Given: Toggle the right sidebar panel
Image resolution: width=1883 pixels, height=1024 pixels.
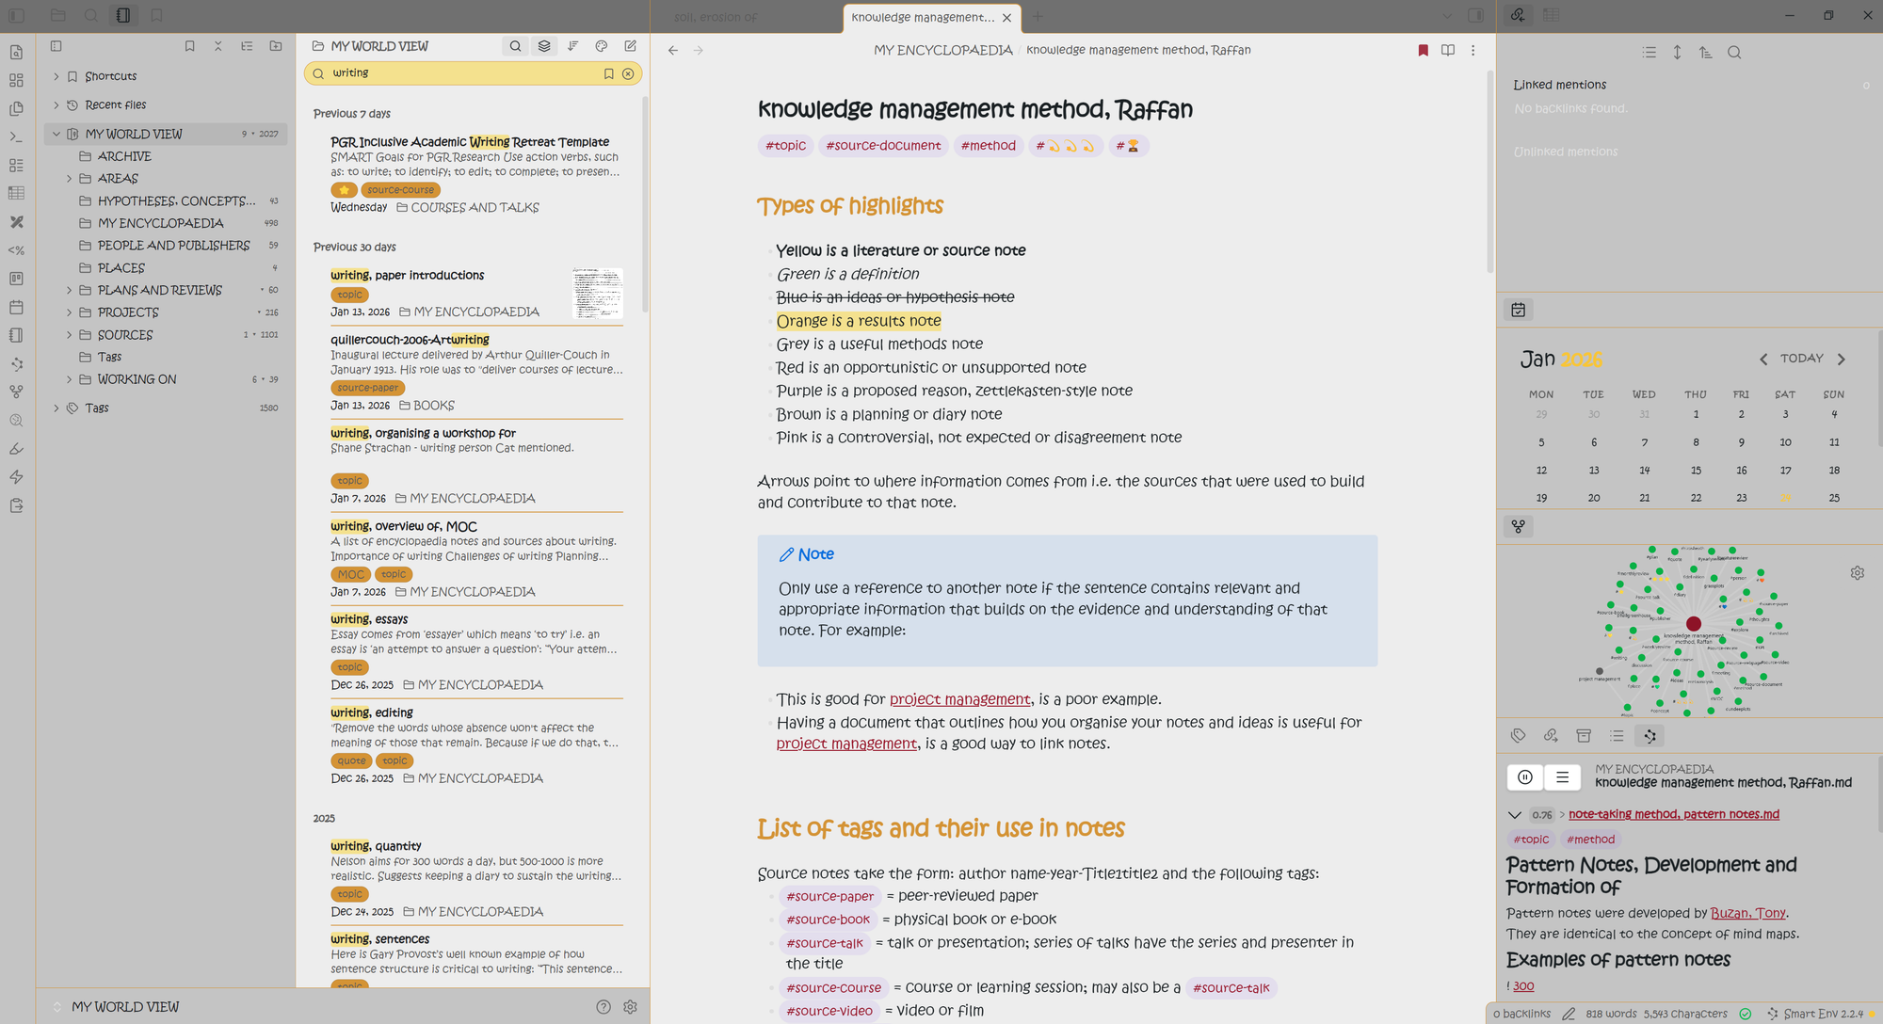Looking at the screenshot, I should (x=1475, y=16).
